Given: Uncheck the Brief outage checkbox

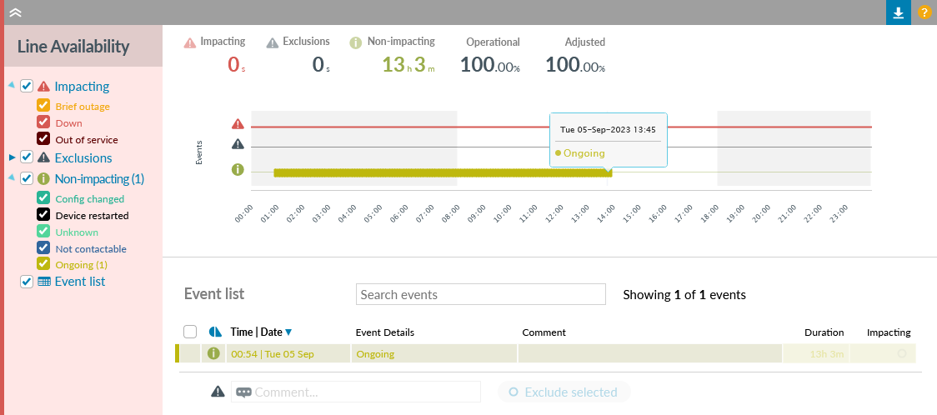Looking at the screenshot, I should [43, 107].
